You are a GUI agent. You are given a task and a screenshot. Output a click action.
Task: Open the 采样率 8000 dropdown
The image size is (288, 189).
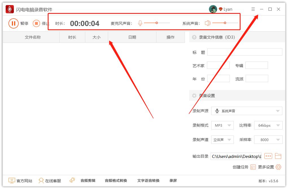[268, 139]
